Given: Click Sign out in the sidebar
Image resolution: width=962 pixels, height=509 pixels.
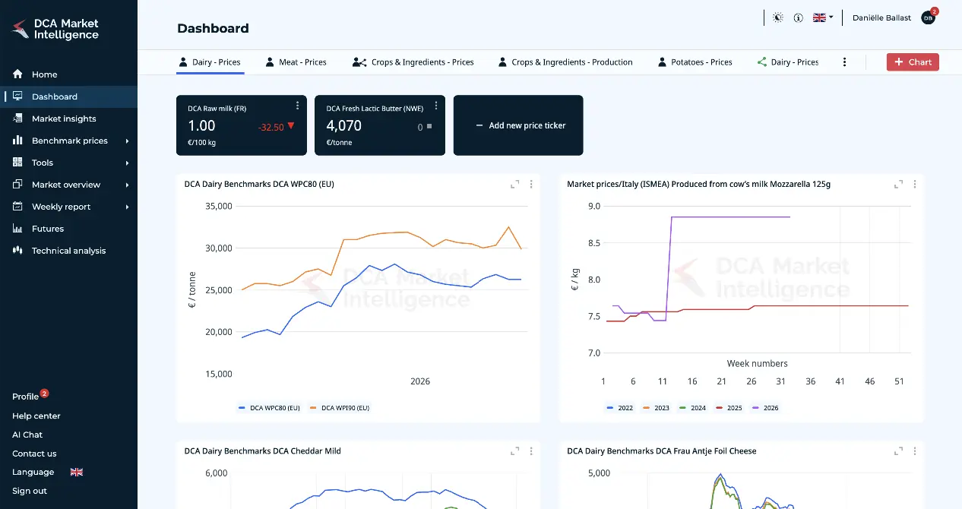Looking at the screenshot, I should [30, 491].
